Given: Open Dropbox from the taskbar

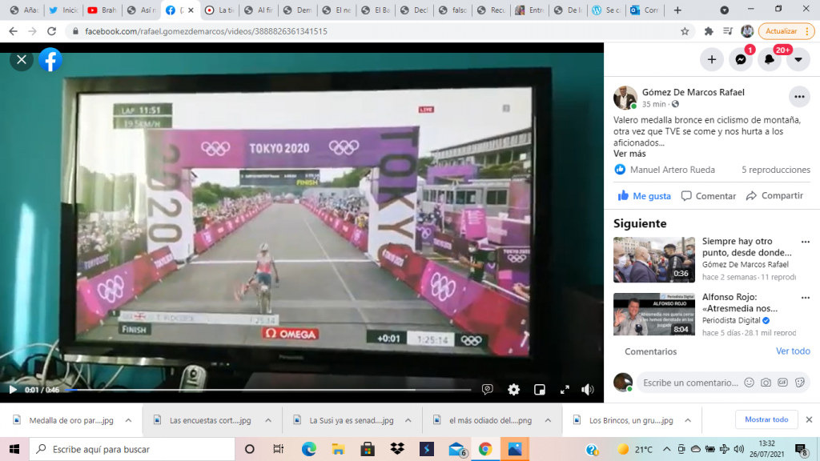Looking at the screenshot, I should [397, 449].
